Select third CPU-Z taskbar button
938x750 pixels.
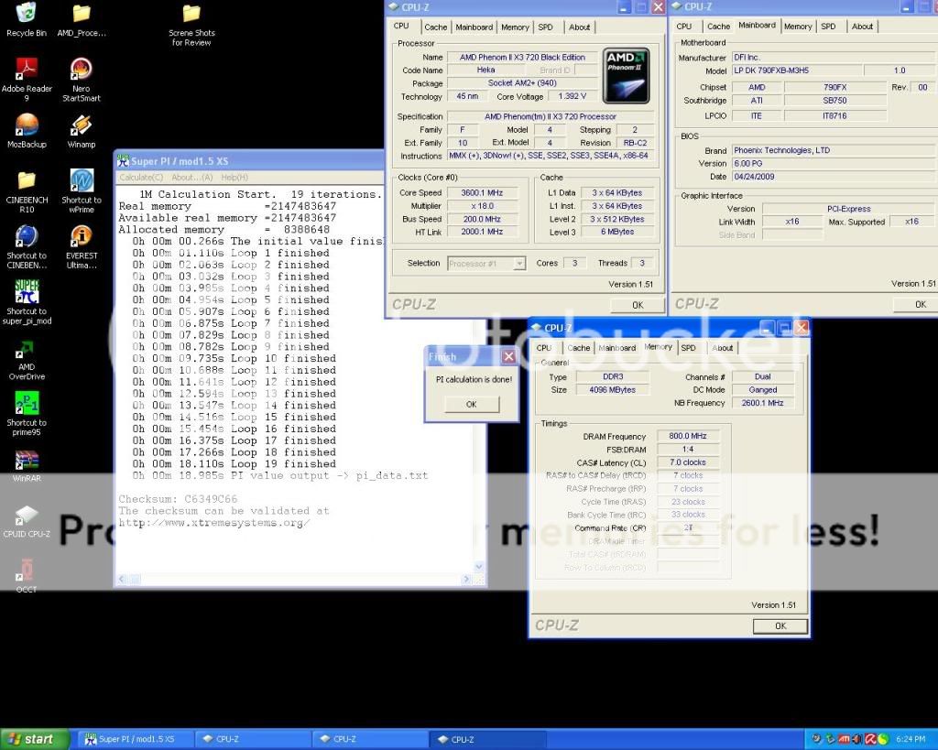click(488, 739)
